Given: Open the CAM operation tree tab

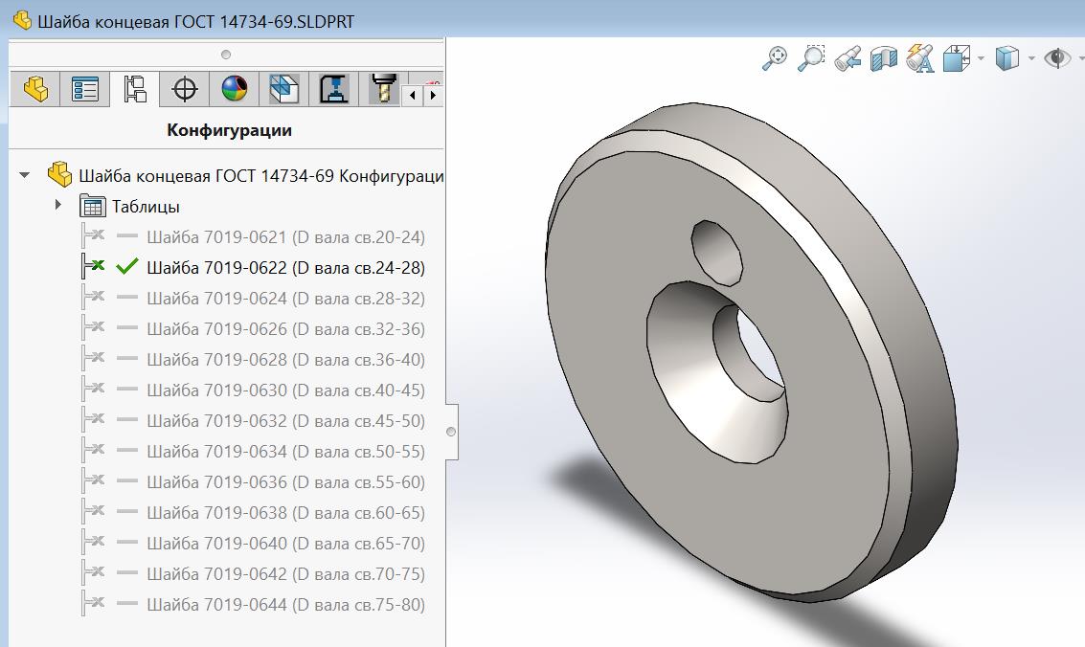Looking at the screenshot, I should coord(333,89).
